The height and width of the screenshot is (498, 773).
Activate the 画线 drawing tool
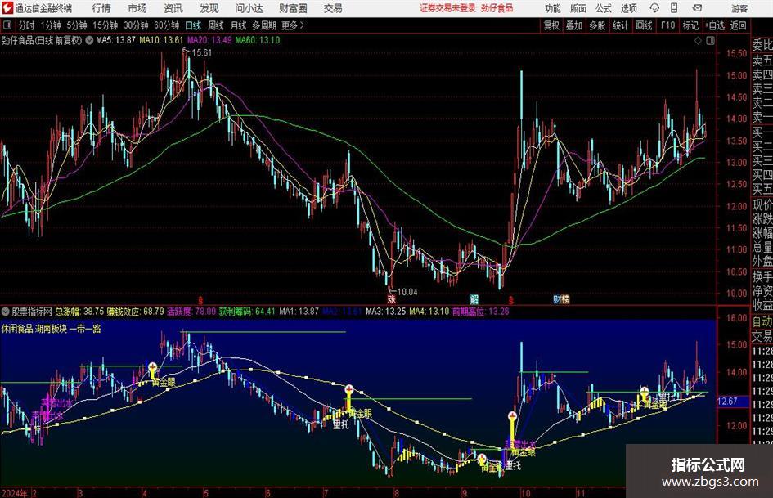click(644, 25)
